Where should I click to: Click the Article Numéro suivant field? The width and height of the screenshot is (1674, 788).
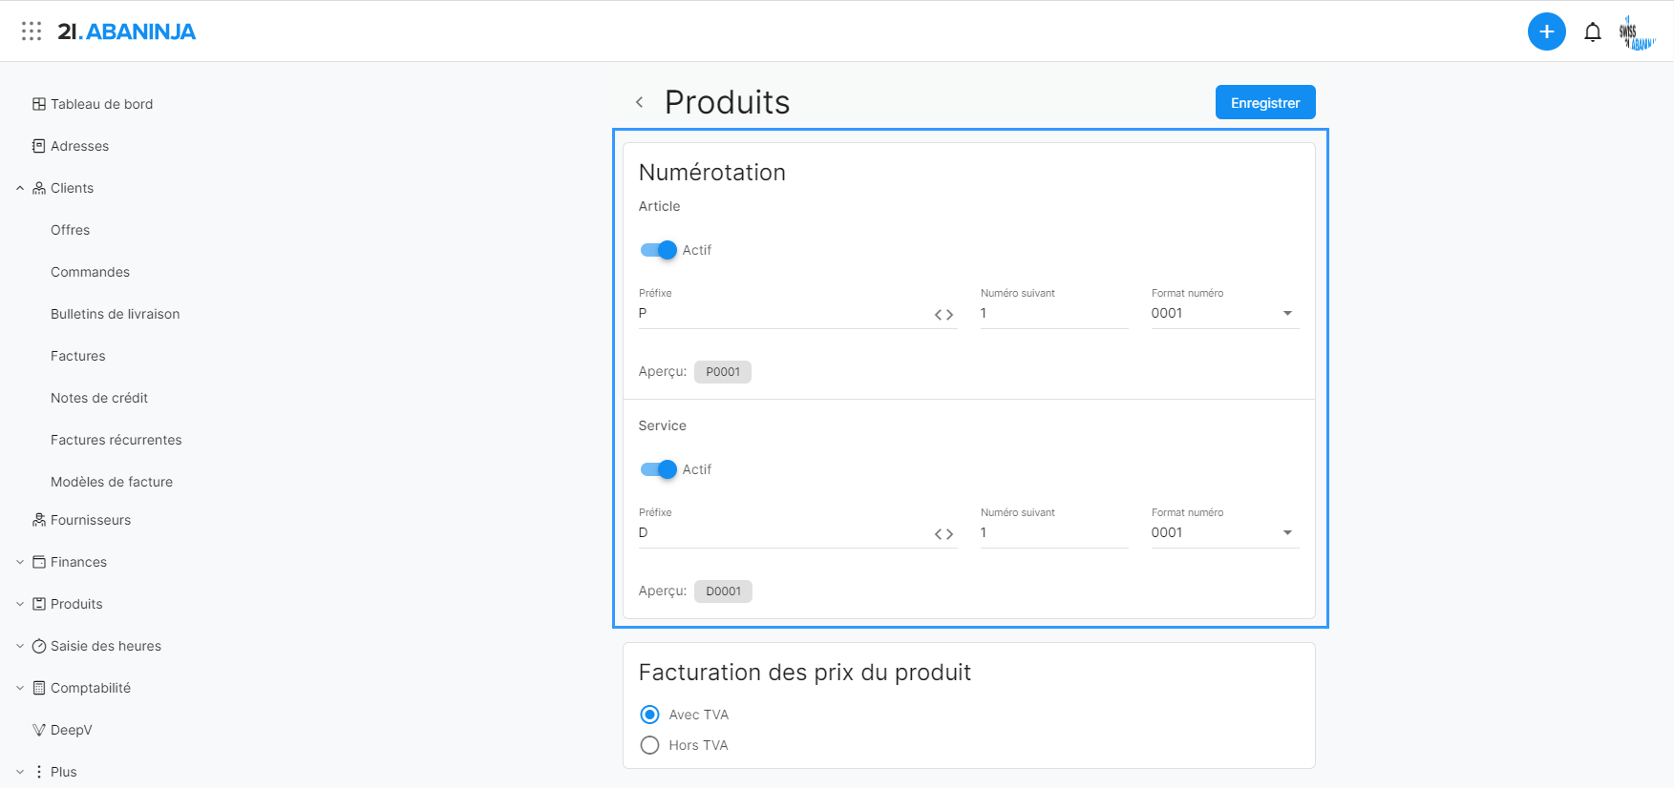pyautogui.click(x=1053, y=314)
